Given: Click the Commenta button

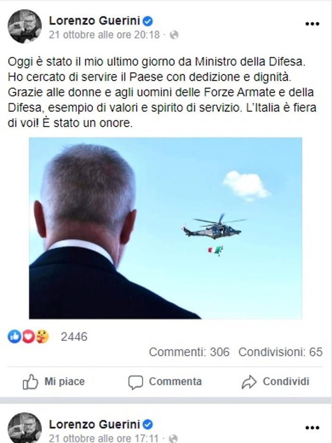Looking at the screenshot, I should point(165,382).
